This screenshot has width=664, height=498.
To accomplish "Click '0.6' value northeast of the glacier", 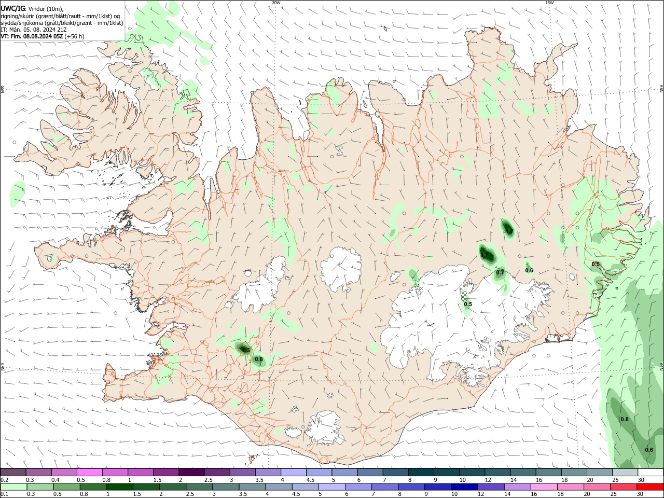I will (529, 270).
